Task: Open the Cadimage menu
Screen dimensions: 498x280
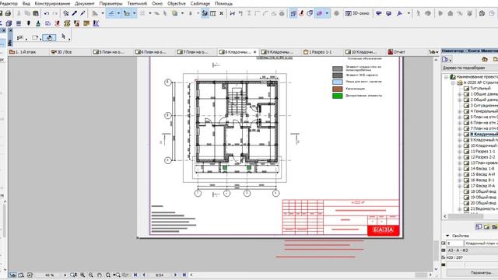Action: point(200,3)
